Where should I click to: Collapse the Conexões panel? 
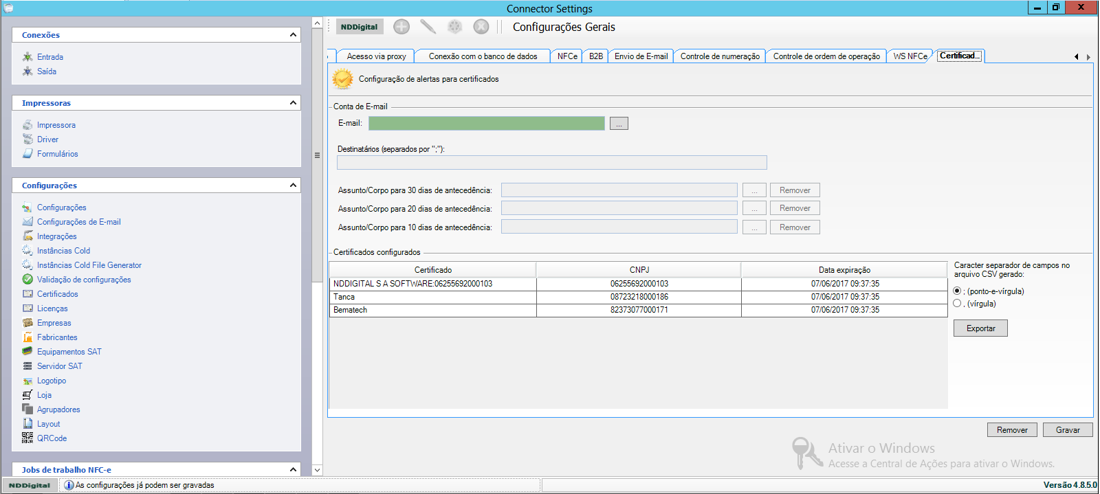coord(293,35)
